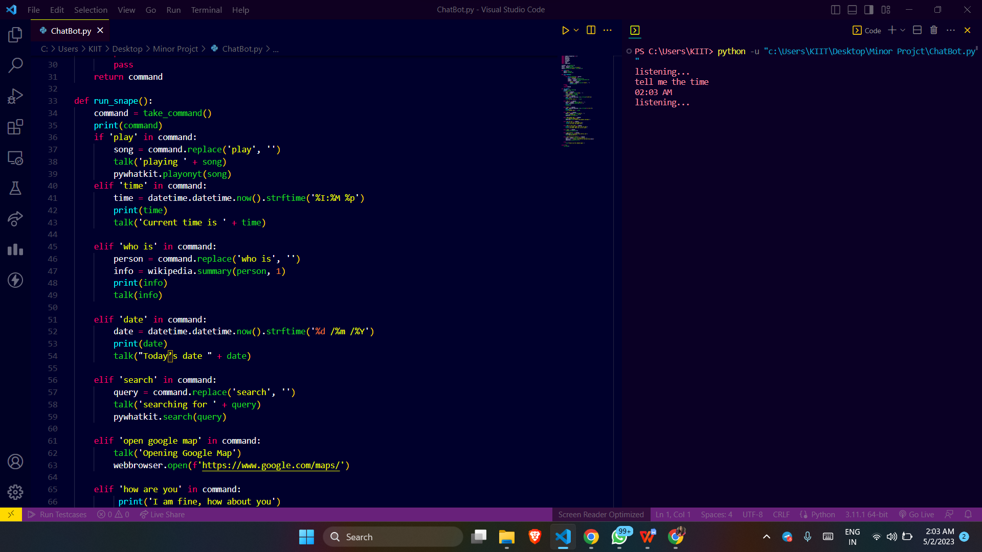Toggle the bottom Panel layout button
982x552 pixels.
coord(852,10)
